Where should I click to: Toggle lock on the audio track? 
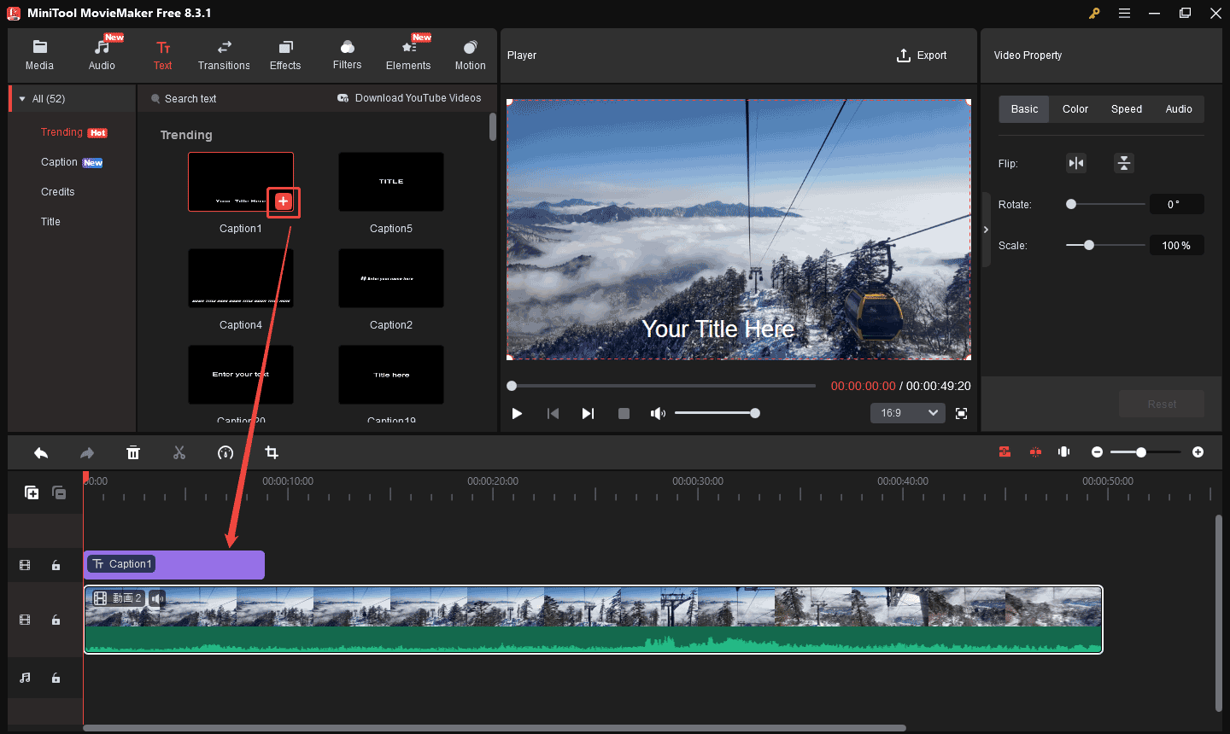56,678
